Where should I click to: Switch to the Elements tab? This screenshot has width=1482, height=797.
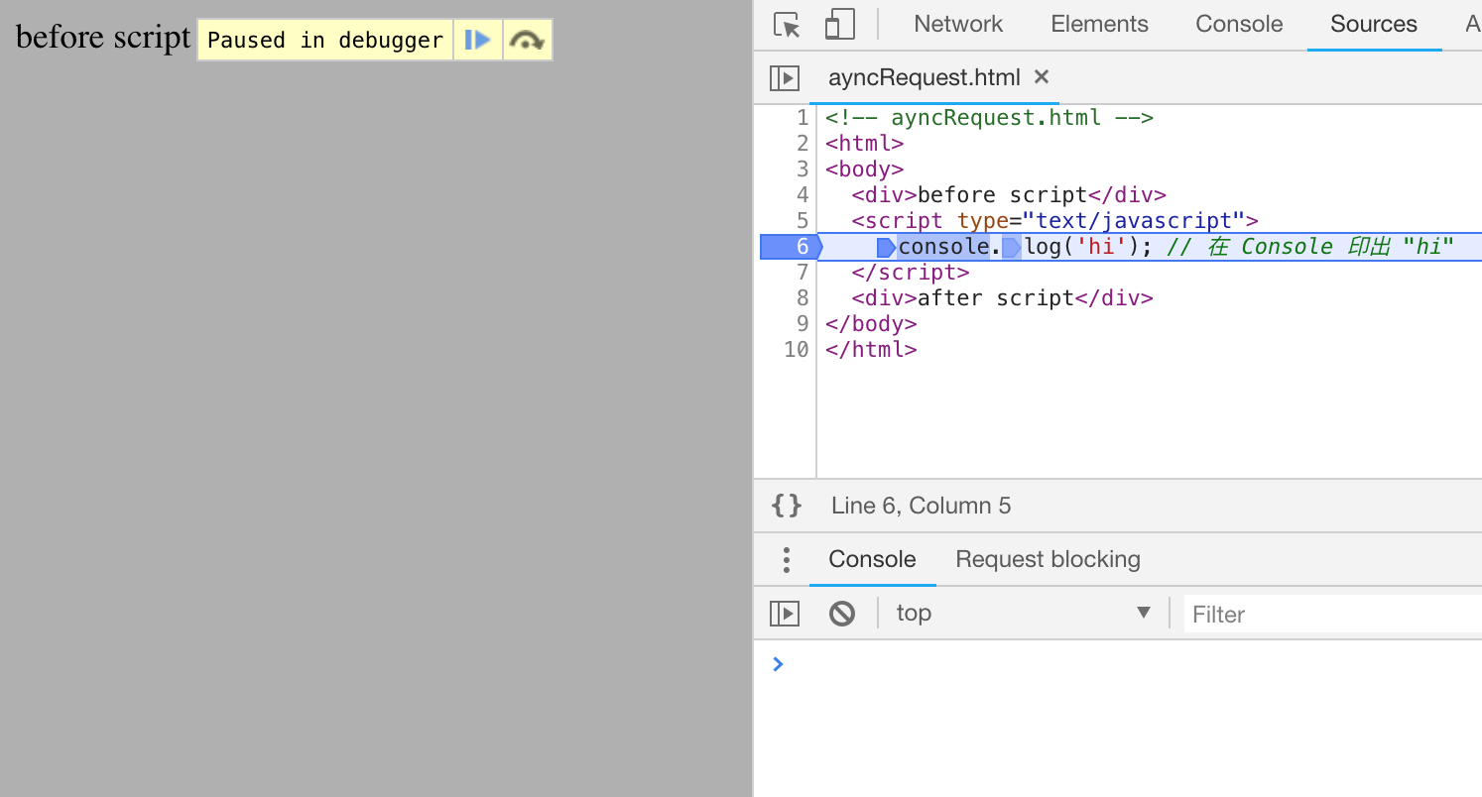tap(1099, 24)
